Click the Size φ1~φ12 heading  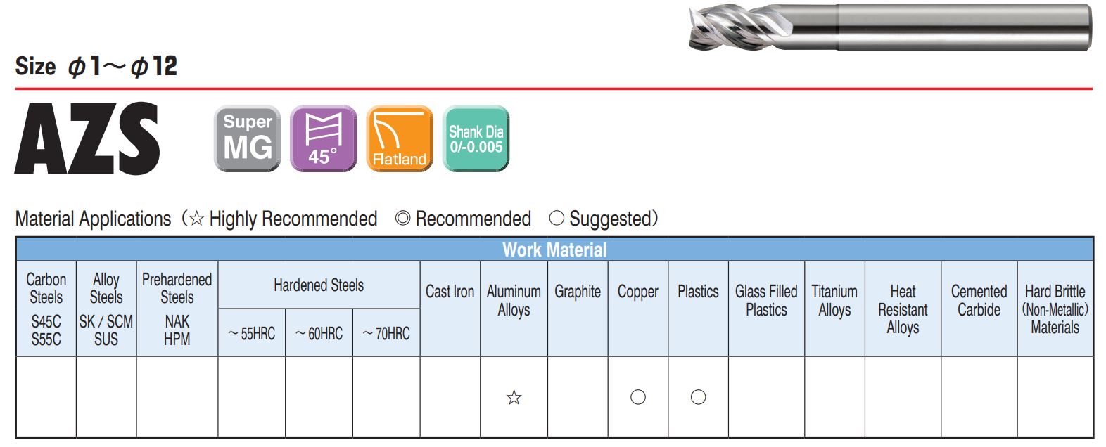click(x=96, y=67)
